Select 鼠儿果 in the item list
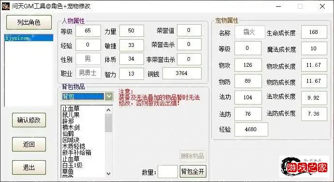The image size is (334, 182). [71, 115]
